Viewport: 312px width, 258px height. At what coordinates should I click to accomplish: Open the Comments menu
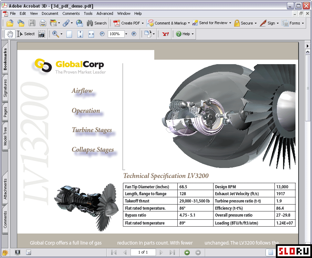[x=71, y=13]
